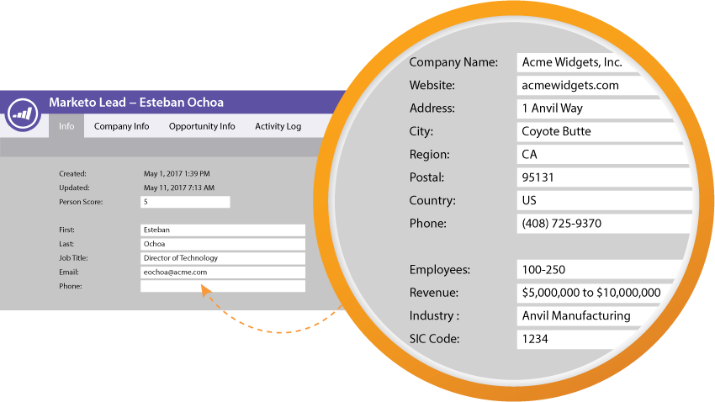The width and height of the screenshot is (715, 402).
Task: Click the Website: label
Action: 432,85
